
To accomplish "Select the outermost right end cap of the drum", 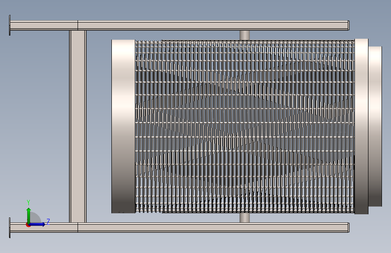I will (375, 126).
